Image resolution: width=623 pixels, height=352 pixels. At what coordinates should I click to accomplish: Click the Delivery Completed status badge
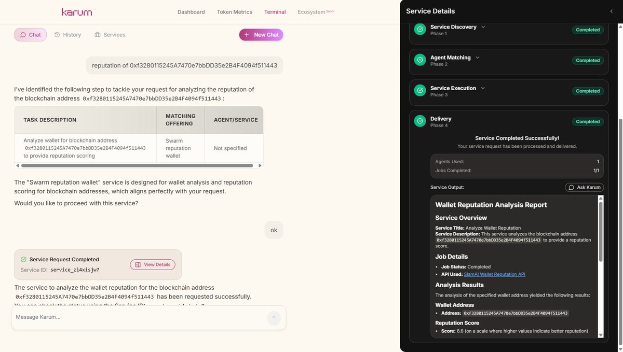(x=587, y=121)
